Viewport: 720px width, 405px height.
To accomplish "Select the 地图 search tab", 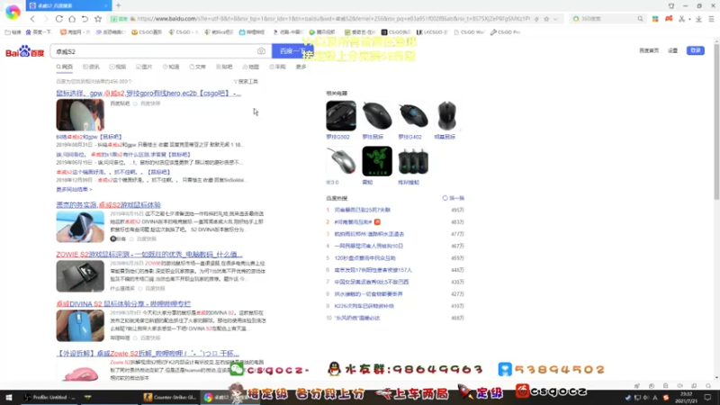I will pyautogui.click(x=251, y=67).
